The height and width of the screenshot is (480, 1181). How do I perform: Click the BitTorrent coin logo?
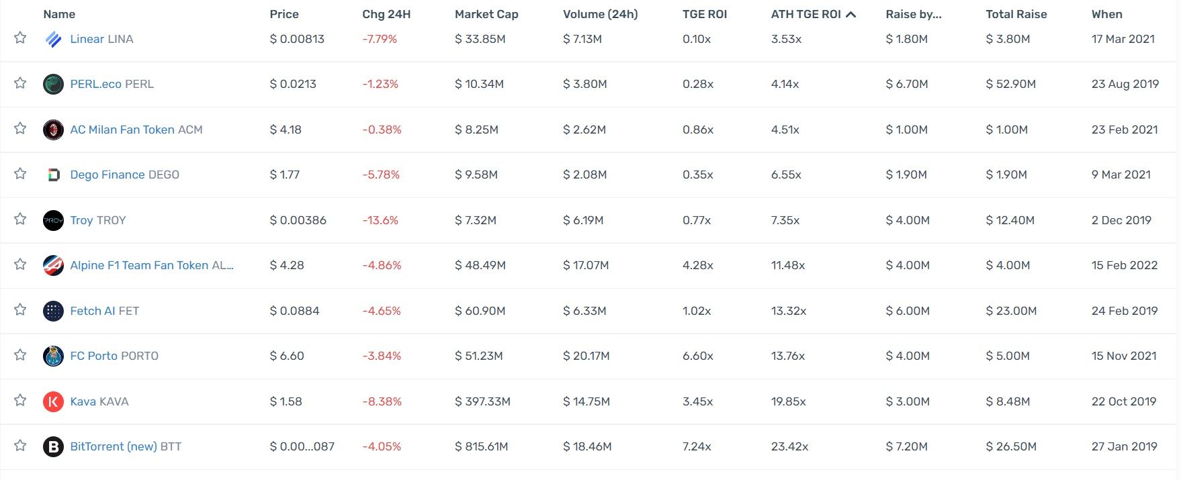point(53,447)
